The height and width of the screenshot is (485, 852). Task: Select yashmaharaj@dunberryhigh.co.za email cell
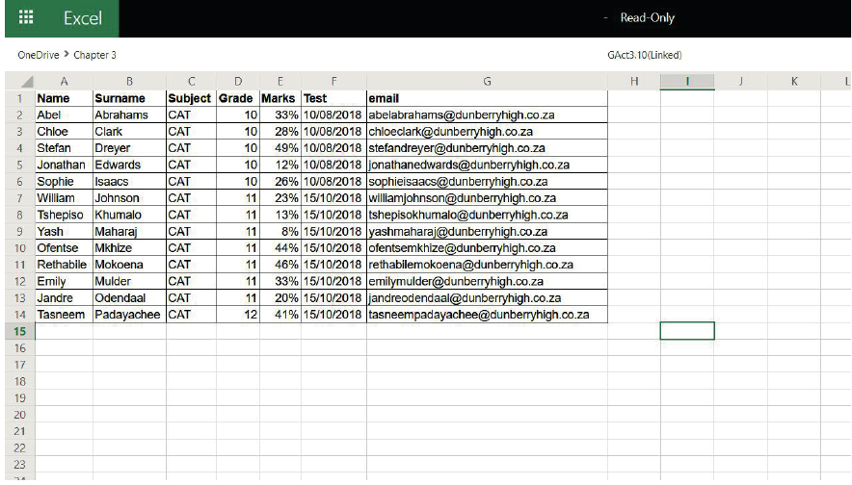(x=487, y=231)
